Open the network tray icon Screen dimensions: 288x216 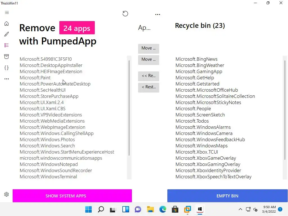pyautogui.click(x=248, y=209)
